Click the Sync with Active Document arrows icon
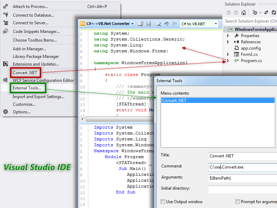This screenshot has height=208, width=277. coord(266,12)
